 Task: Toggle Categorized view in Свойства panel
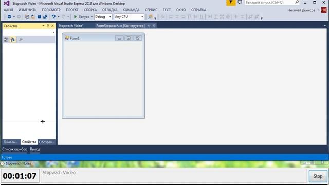6,40
